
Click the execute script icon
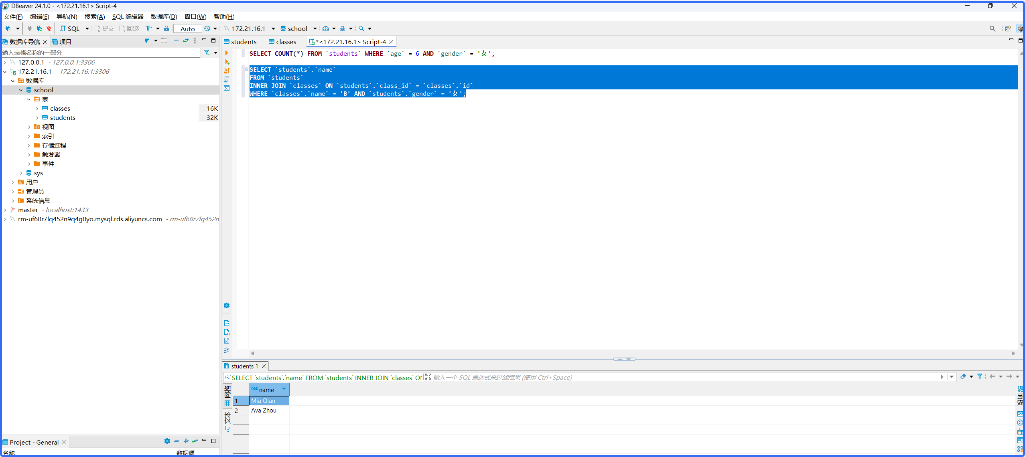click(x=227, y=71)
